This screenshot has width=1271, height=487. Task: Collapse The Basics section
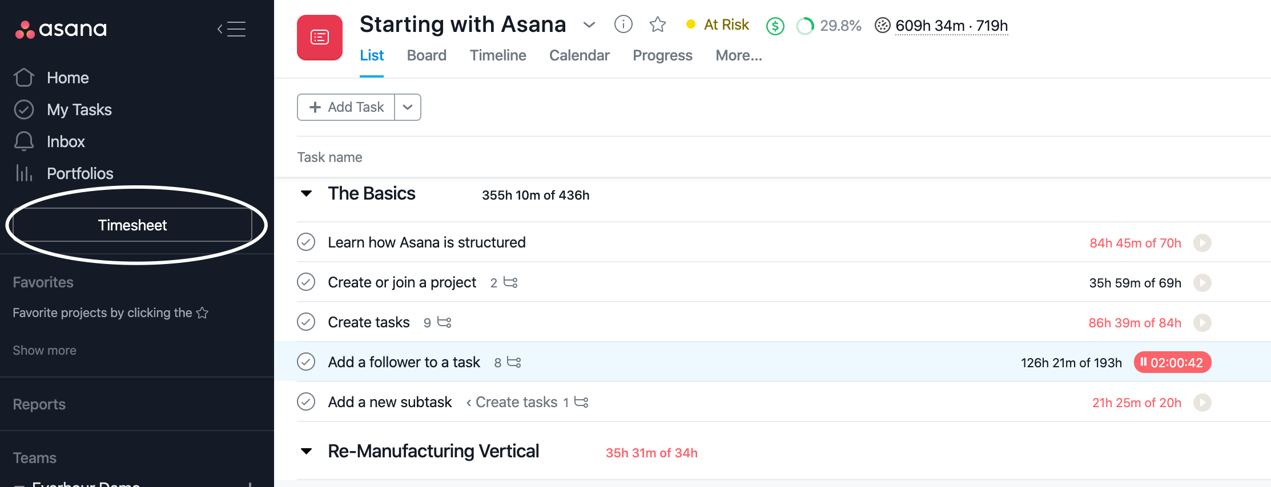(307, 194)
